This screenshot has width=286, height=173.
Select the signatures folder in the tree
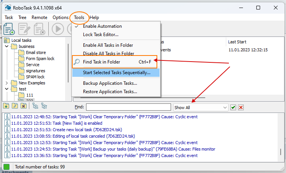pos(35,71)
